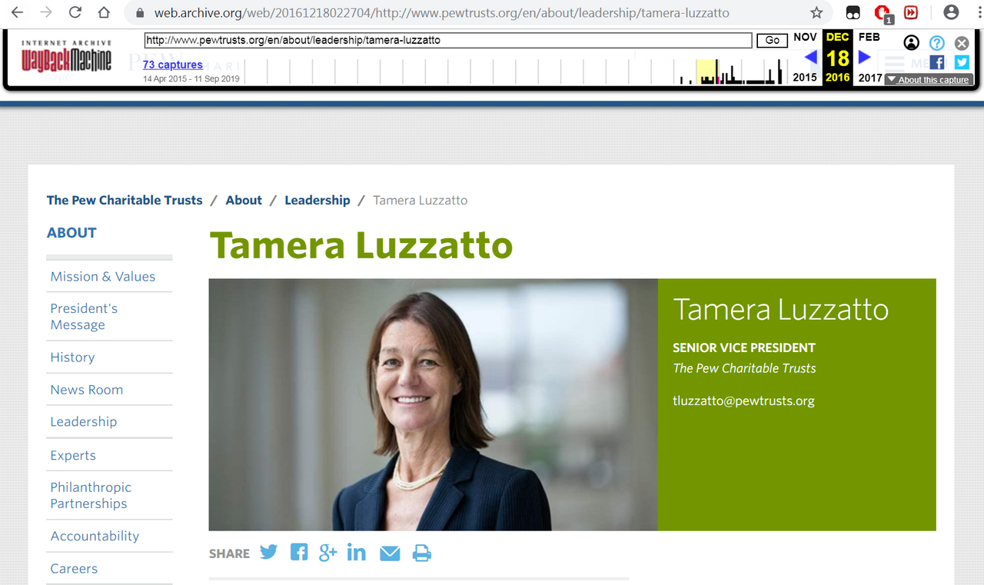The image size is (984, 585).
Task: Open Wayback Machine help question mark
Action: [x=936, y=43]
